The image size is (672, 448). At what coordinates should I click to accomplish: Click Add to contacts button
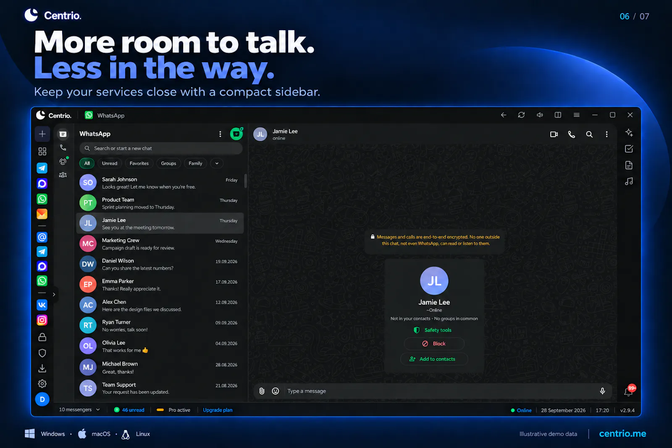[x=434, y=359]
